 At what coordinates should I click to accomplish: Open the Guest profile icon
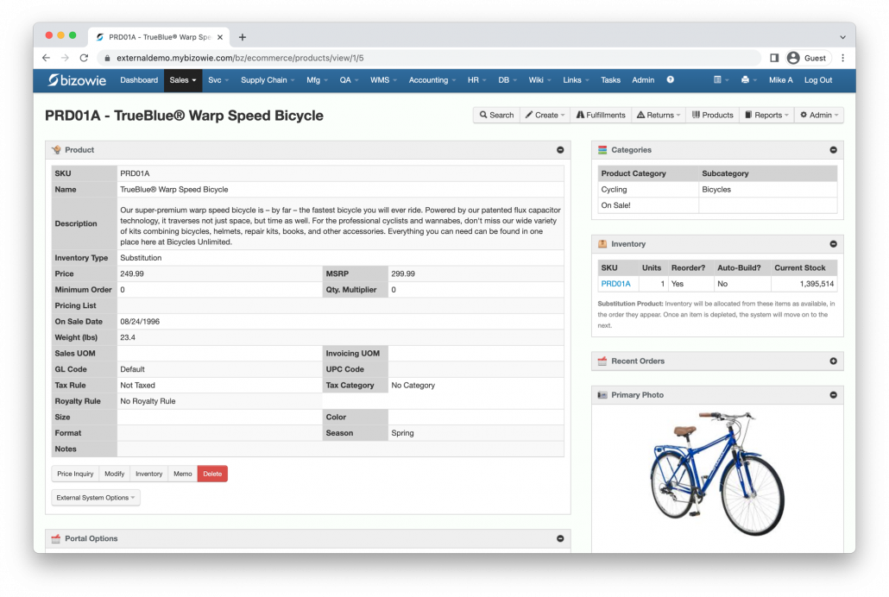793,58
